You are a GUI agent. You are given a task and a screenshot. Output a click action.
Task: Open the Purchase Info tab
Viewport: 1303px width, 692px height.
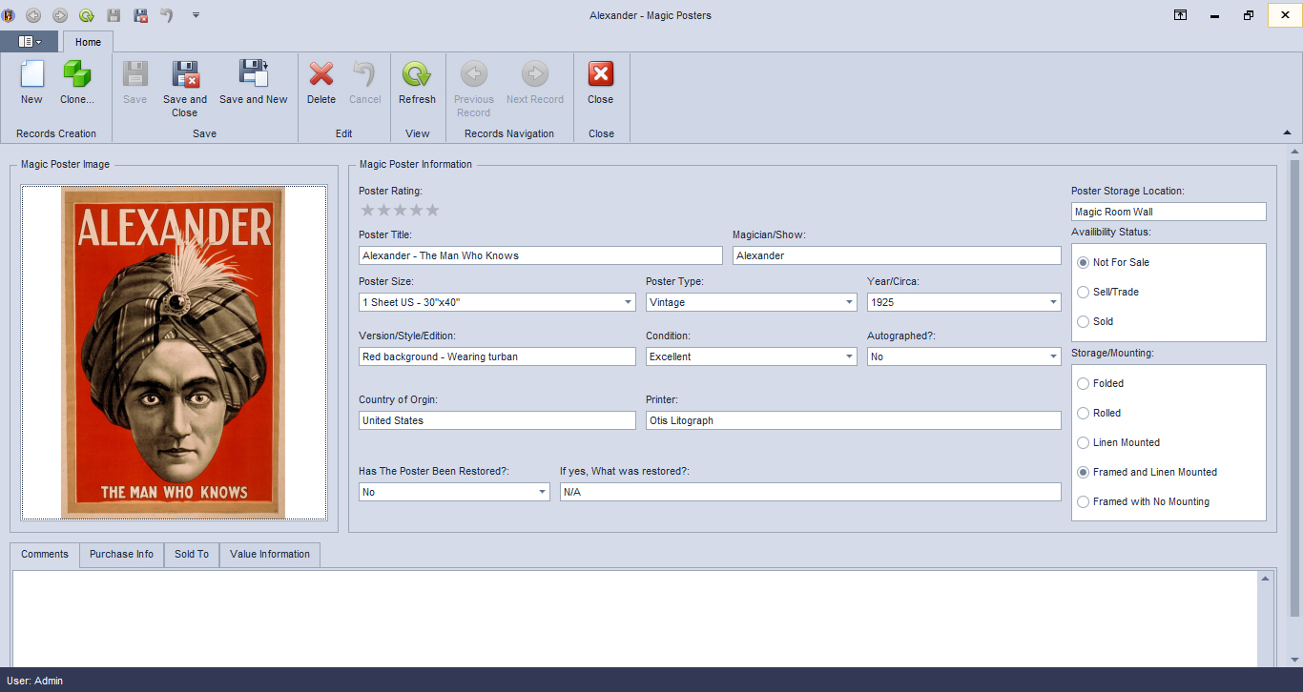[x=121, y=555]
